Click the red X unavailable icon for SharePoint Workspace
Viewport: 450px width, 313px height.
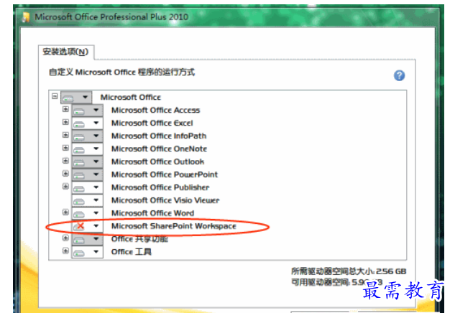pos(79,226)
